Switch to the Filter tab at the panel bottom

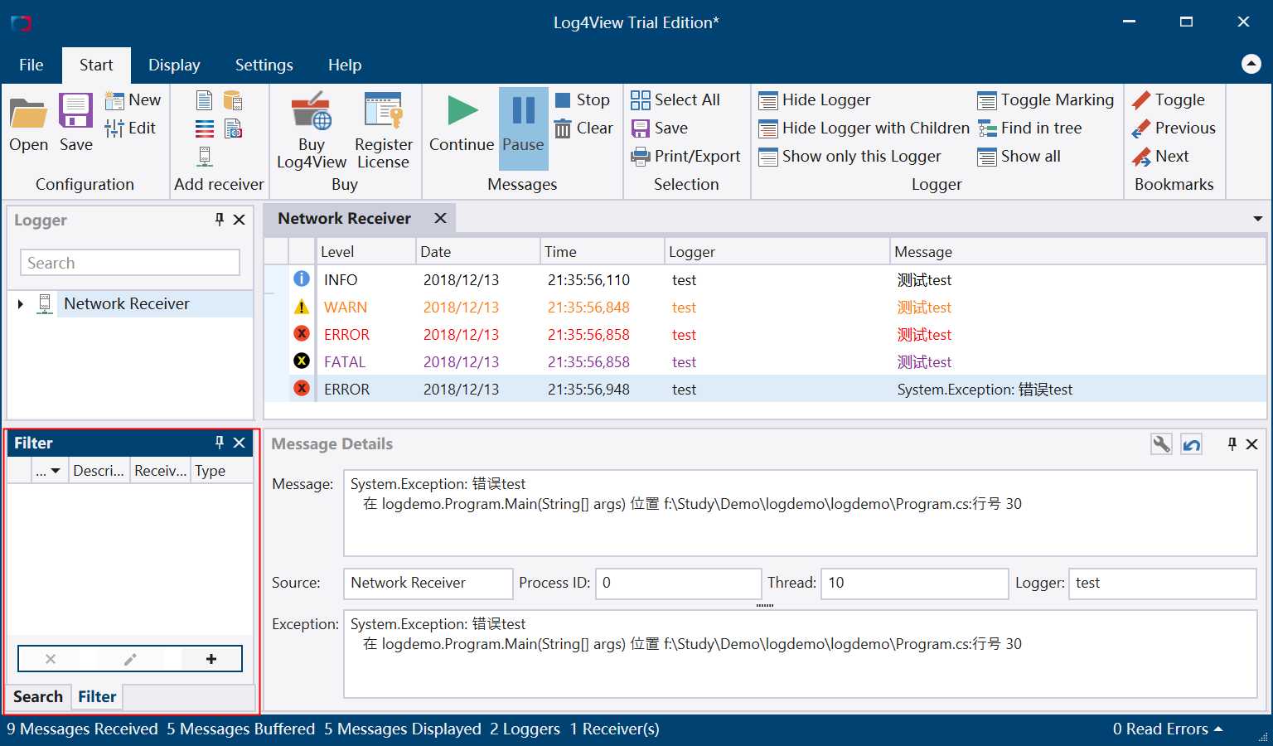point(97,697)
